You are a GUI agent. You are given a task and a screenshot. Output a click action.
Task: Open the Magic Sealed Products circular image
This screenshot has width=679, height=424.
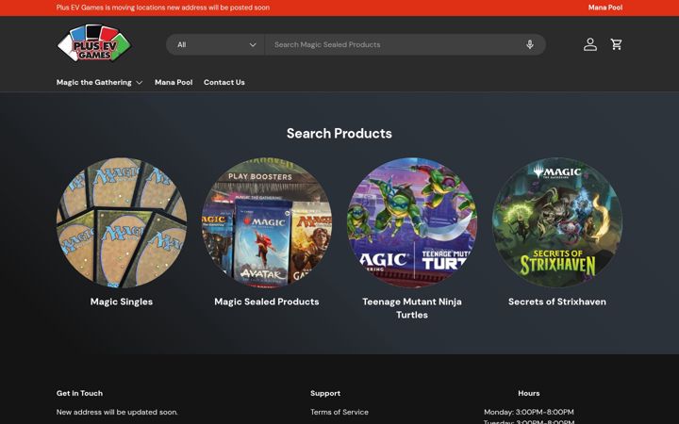tap(267, 222)
